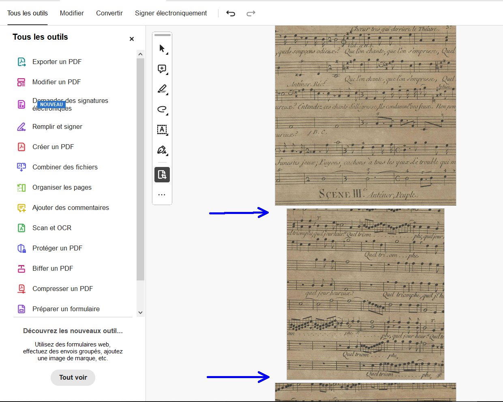Click the tools list scroll down arrow
The width and height of the screenshot is (503, 402).
(x=140, y=312)
